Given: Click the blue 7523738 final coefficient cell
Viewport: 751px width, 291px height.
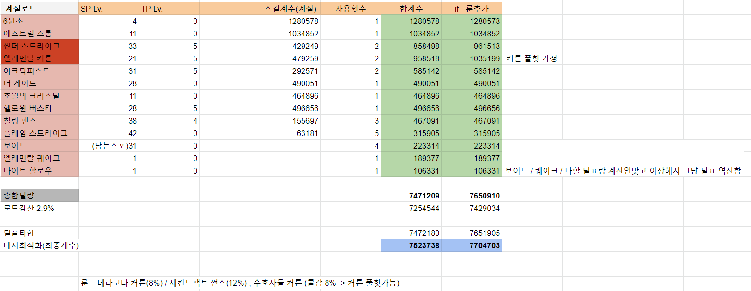Looking at the screenshot, I should click(x=411, y=245).
